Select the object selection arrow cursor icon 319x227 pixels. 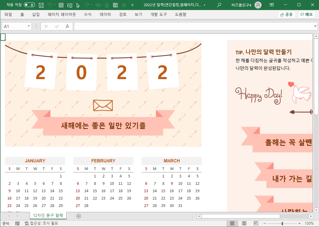(x=78, y=5)
